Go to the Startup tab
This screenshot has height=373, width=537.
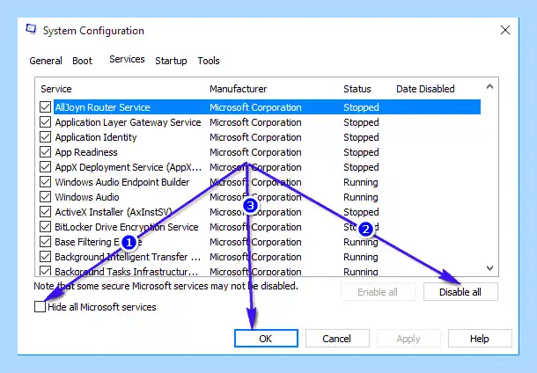[171, 61]
